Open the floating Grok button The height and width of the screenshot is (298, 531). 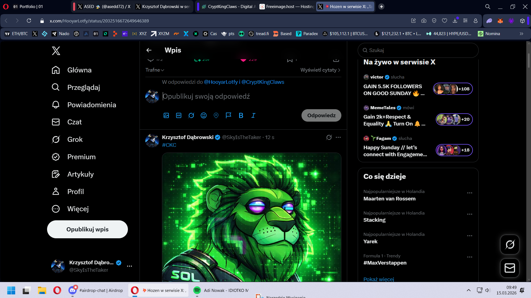(x=510, y=245)
